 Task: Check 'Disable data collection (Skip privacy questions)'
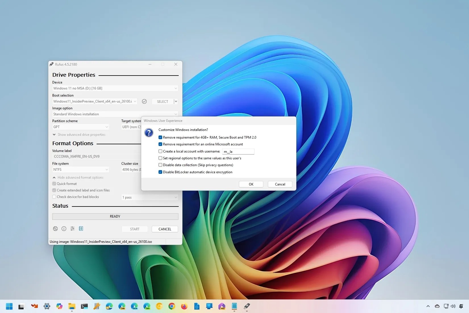160,165
